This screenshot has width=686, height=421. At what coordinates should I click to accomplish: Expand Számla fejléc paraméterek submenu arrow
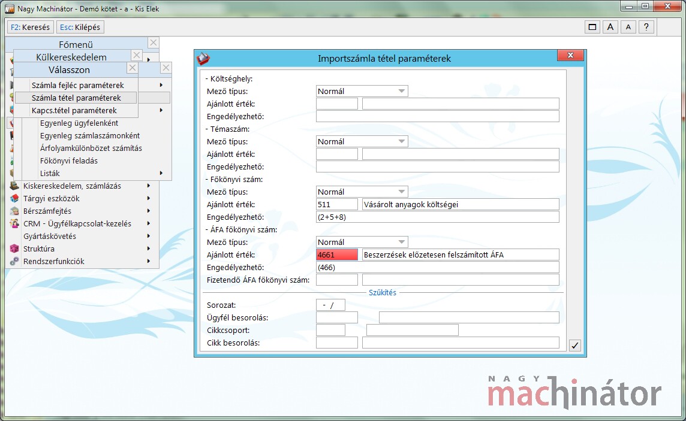161,85
